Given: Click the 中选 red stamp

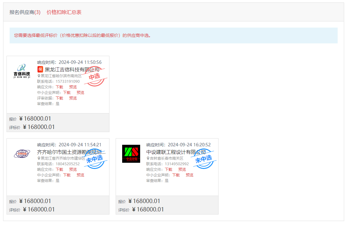Looking at the screenshot, I should 95,77.
